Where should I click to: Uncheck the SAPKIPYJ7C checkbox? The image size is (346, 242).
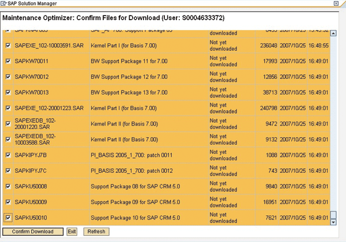pyautogui.click(x=8, y=171)
